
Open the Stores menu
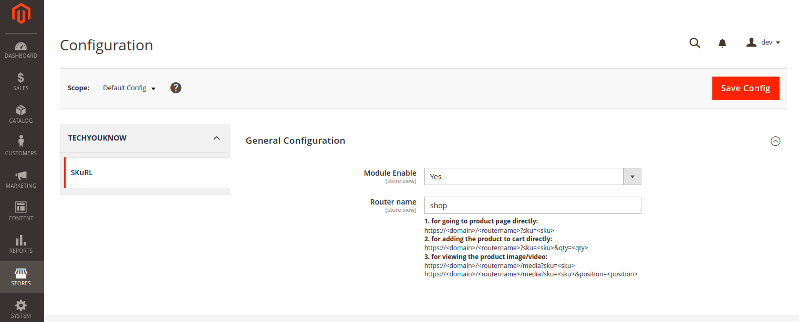point(21,277)
